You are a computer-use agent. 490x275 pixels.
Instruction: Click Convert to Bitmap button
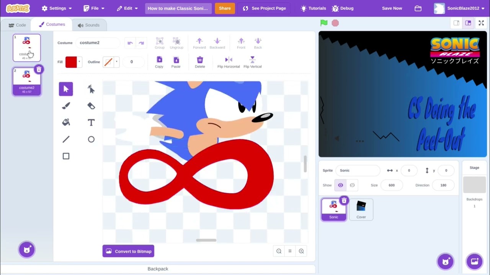(x=128, y=251)
